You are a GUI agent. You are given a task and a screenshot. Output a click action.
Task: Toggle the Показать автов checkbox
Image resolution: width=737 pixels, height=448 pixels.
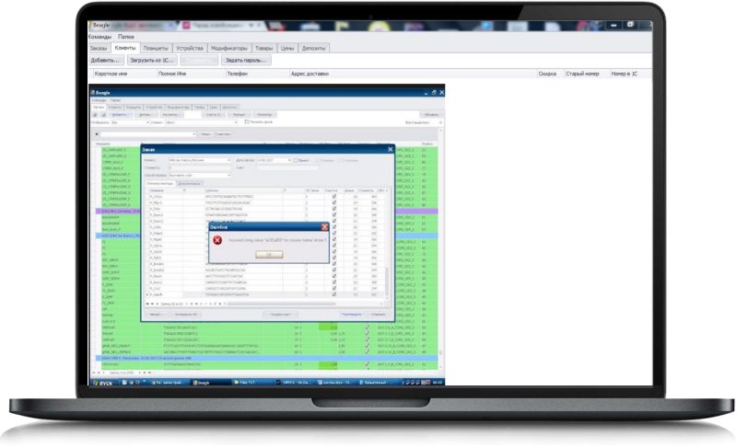tap(245, 121)
